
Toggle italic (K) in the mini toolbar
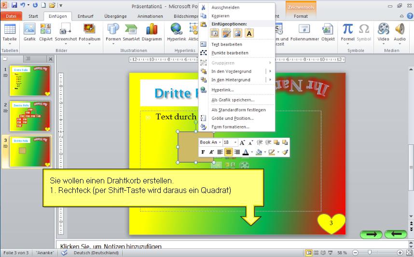coord(211,152)
